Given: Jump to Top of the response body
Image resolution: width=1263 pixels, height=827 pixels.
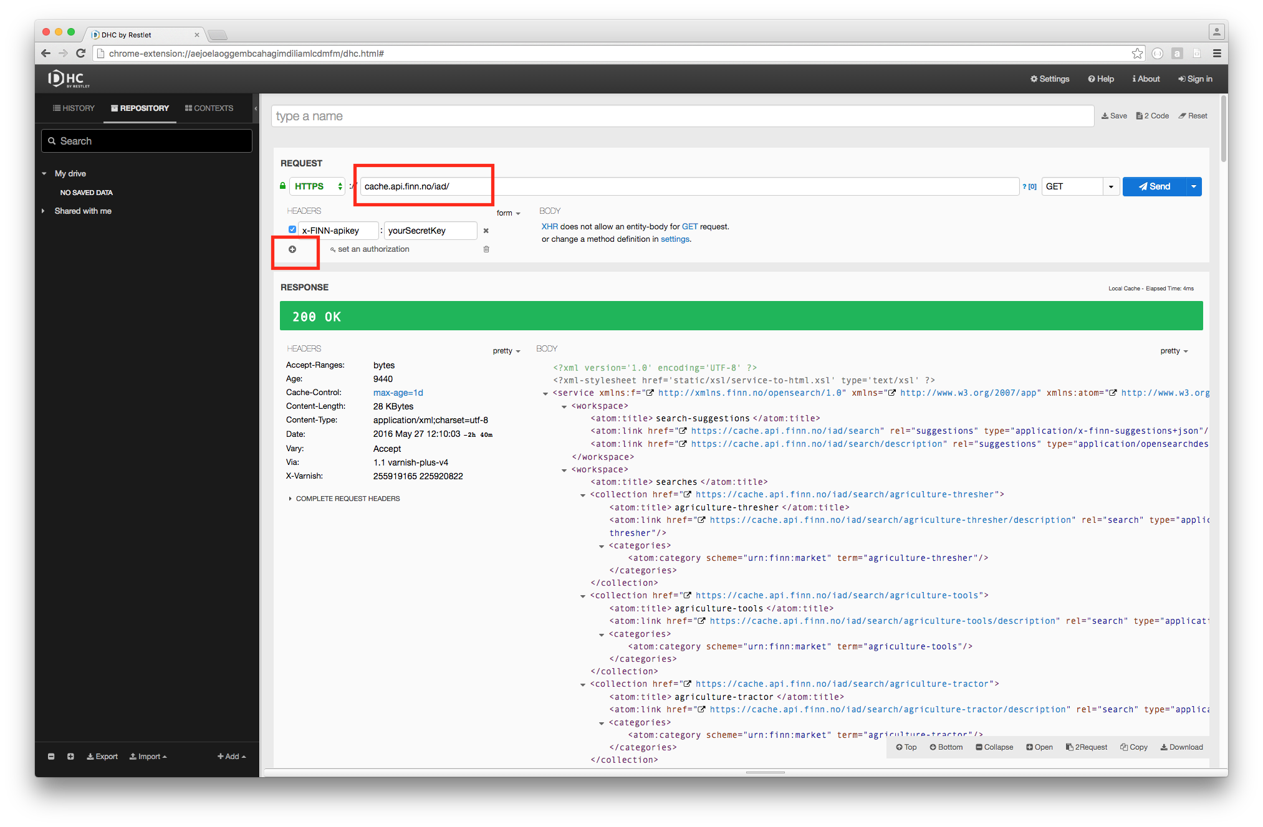Looking at the screenshot, I should click(x=906, y=747).
